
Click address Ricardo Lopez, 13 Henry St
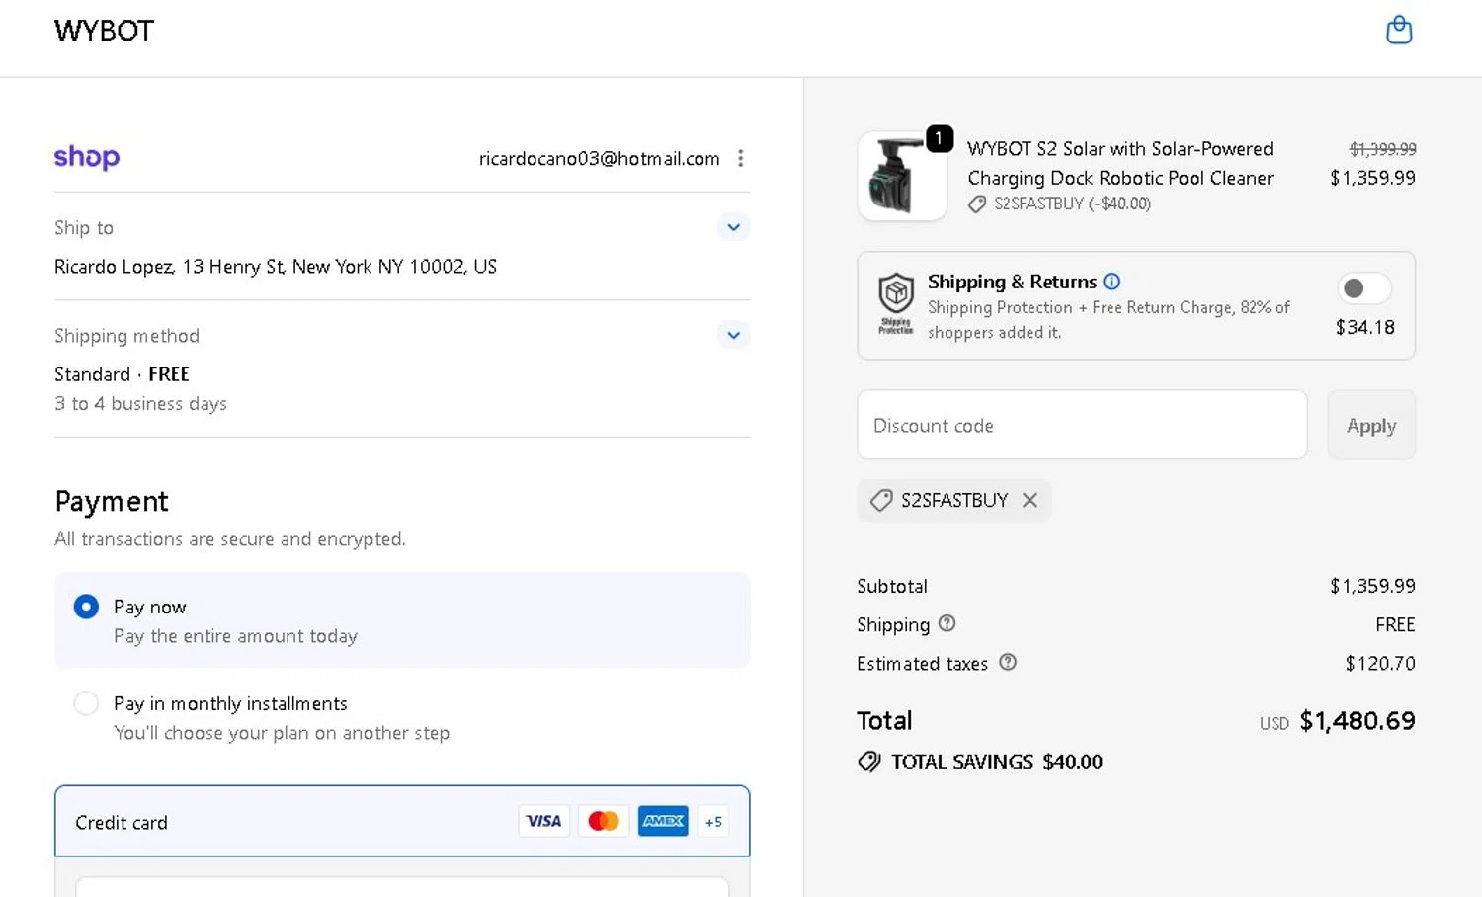pyautogui.click(x=276, y=266)
